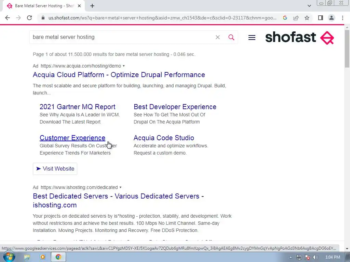The image size is (350, 262).
Task: Reload the page with refresh icon
Action: tap(29, 18)
